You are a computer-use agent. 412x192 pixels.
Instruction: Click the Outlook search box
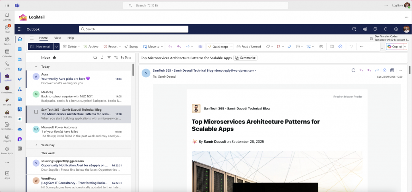134,29
